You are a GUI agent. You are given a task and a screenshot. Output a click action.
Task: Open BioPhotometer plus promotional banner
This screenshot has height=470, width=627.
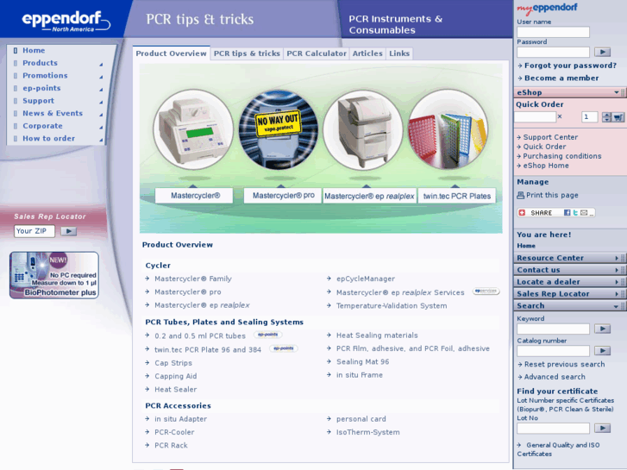(54, 275)
